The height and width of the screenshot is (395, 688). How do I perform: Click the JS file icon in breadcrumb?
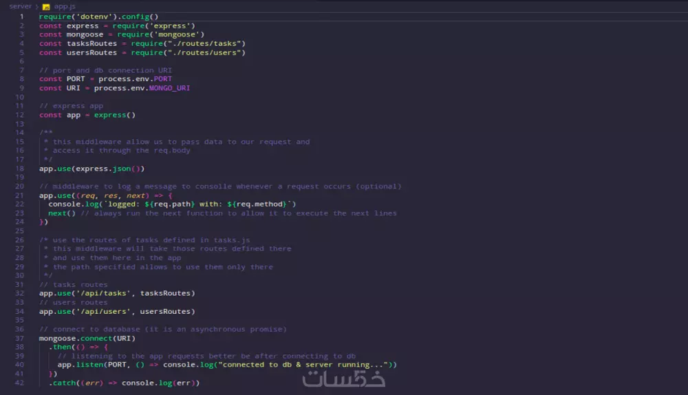(46, 7)
